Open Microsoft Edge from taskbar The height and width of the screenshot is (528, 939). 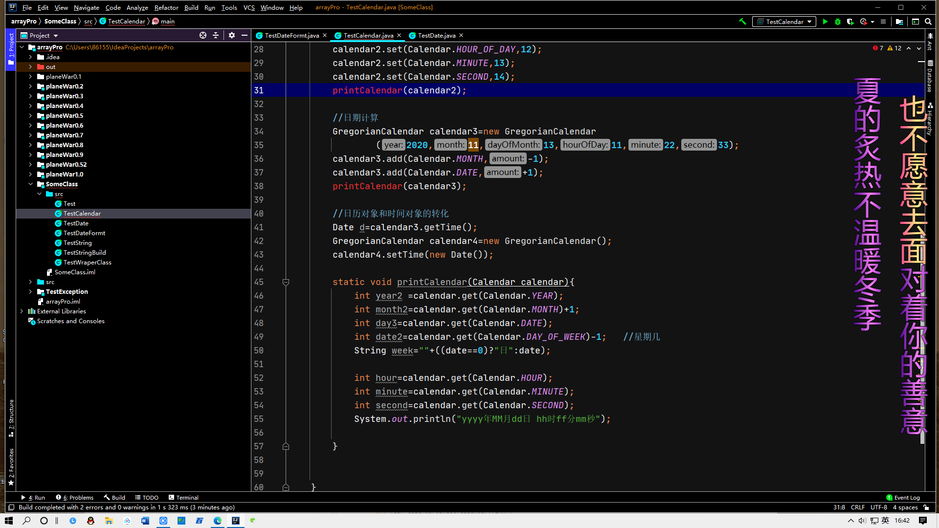coord(218,521)
